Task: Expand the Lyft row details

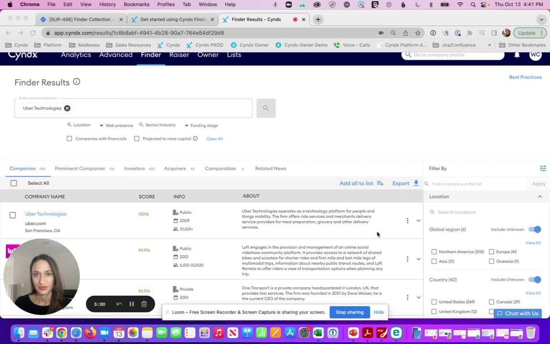Action: click(418, 259)
